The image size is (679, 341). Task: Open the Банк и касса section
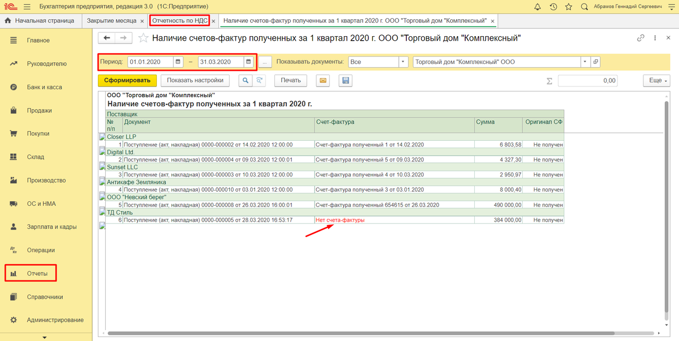click(44, 87)
